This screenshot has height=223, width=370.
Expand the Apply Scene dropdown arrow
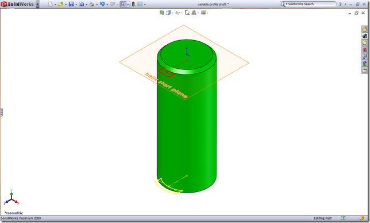pyautogui.click(x=198, y=13)
